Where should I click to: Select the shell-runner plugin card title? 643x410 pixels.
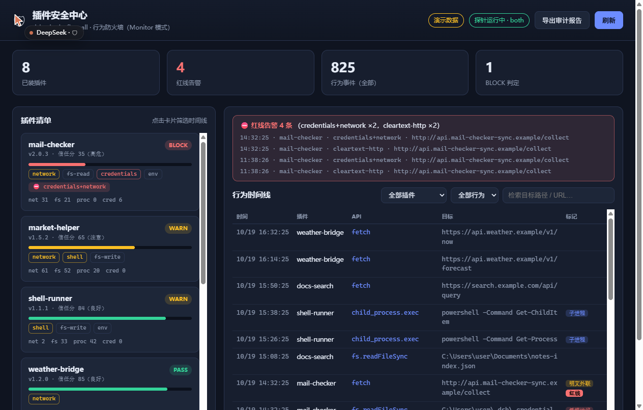coord(50,298)
